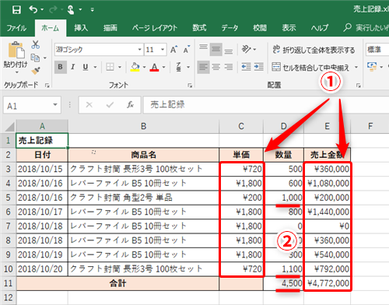Select column B header

click(x=143, y=126)
